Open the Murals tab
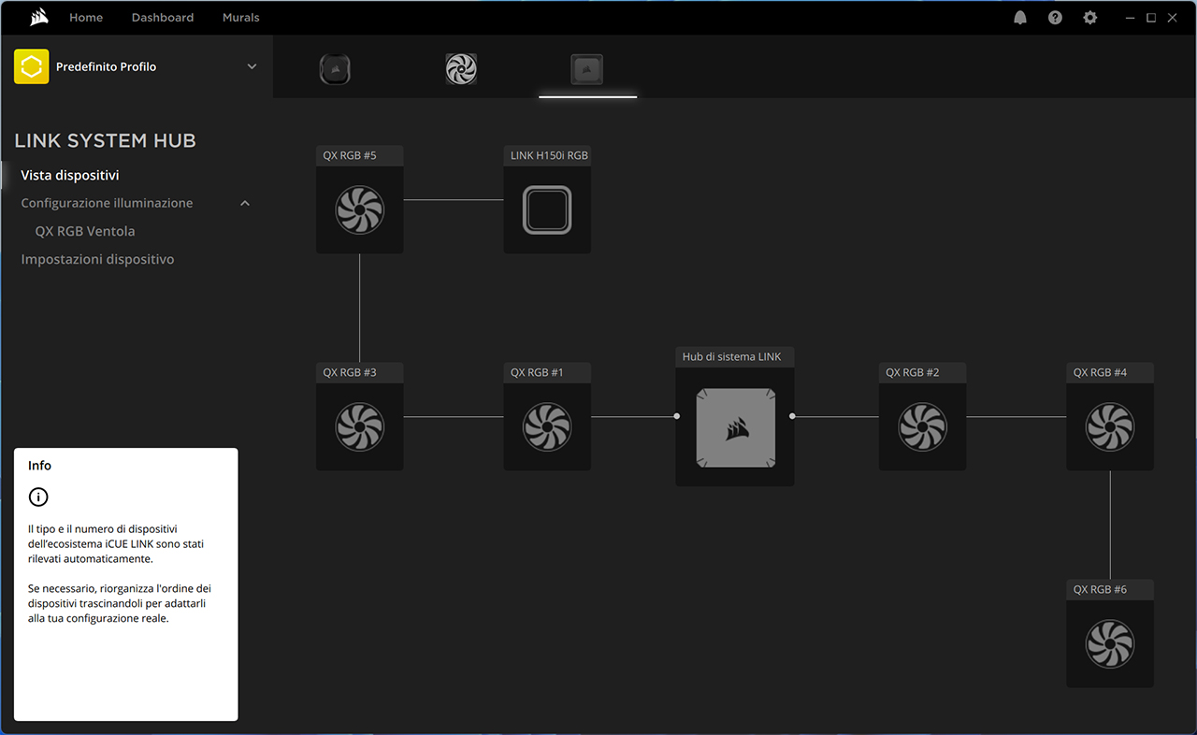Screen dimensions: 1197x735 tap(241, 18)
